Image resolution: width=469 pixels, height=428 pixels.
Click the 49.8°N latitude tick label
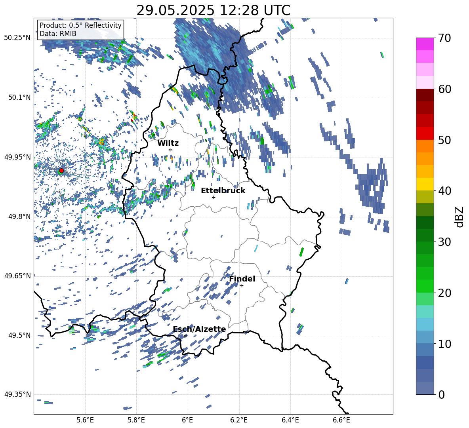click(x=19, y=216)
